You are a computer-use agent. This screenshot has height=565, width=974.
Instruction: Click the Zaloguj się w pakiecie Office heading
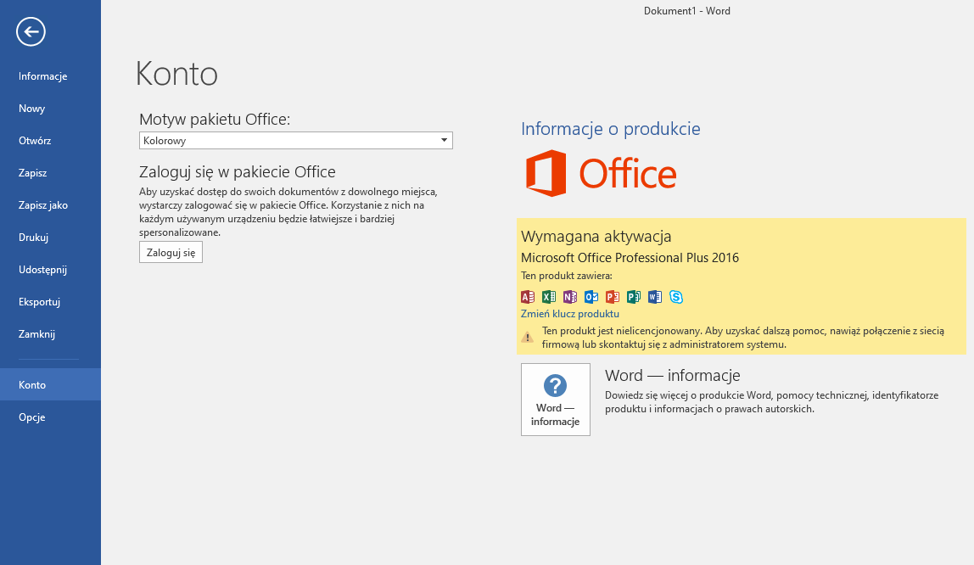point(238,172)
